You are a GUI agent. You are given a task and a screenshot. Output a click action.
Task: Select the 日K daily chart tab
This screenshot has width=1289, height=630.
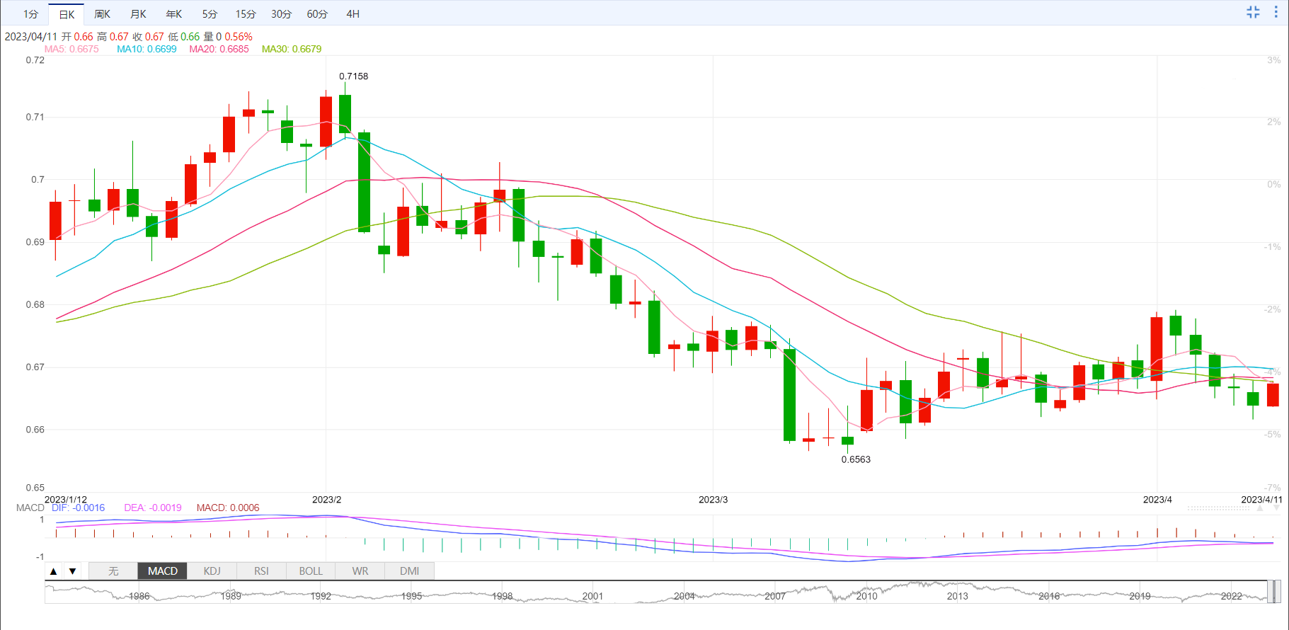pos(67,14)
